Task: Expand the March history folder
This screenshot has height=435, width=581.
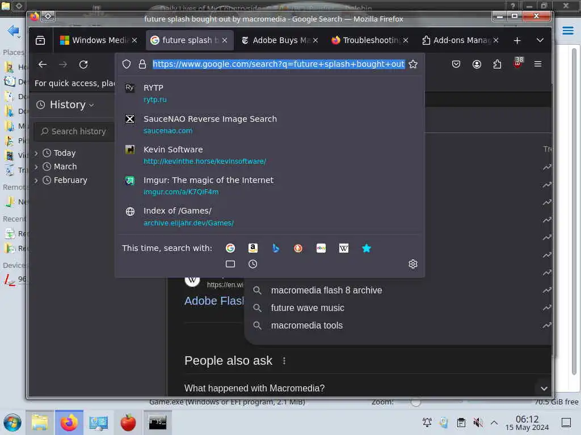Action: (x=36, y=167)
